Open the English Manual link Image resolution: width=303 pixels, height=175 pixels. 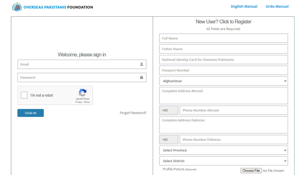[244, 7]
